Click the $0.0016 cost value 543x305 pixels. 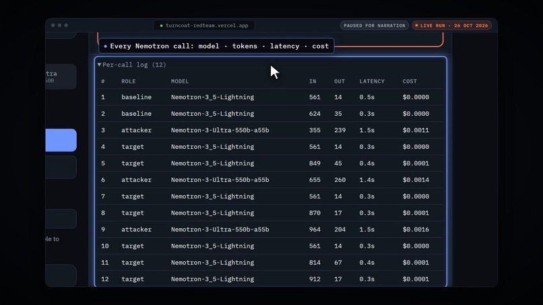coord(416,229)
